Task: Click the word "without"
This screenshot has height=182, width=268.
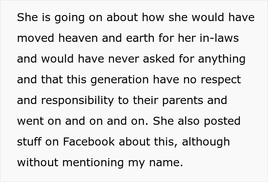Action: coord(37,162)
